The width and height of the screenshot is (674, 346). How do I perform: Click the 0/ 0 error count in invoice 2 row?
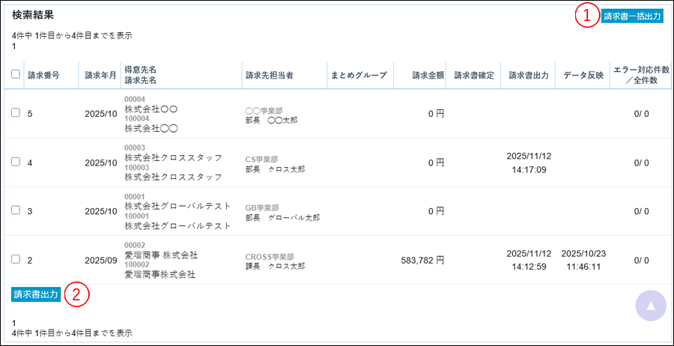pyautogui.click(x=641, y=260)
